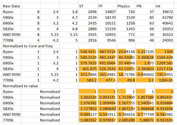Select the cell with value 30323

pos(164,35)
